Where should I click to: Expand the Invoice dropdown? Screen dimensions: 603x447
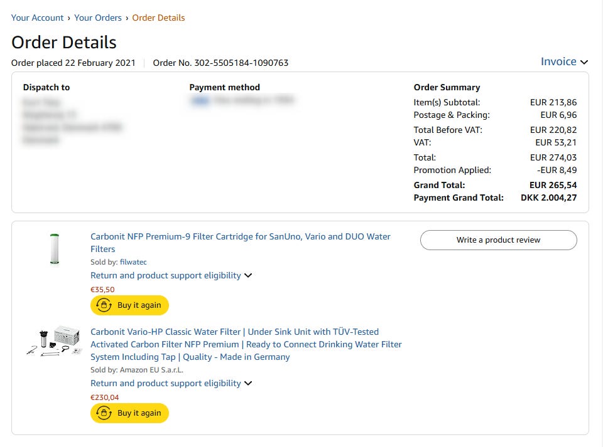pos(558,61)
